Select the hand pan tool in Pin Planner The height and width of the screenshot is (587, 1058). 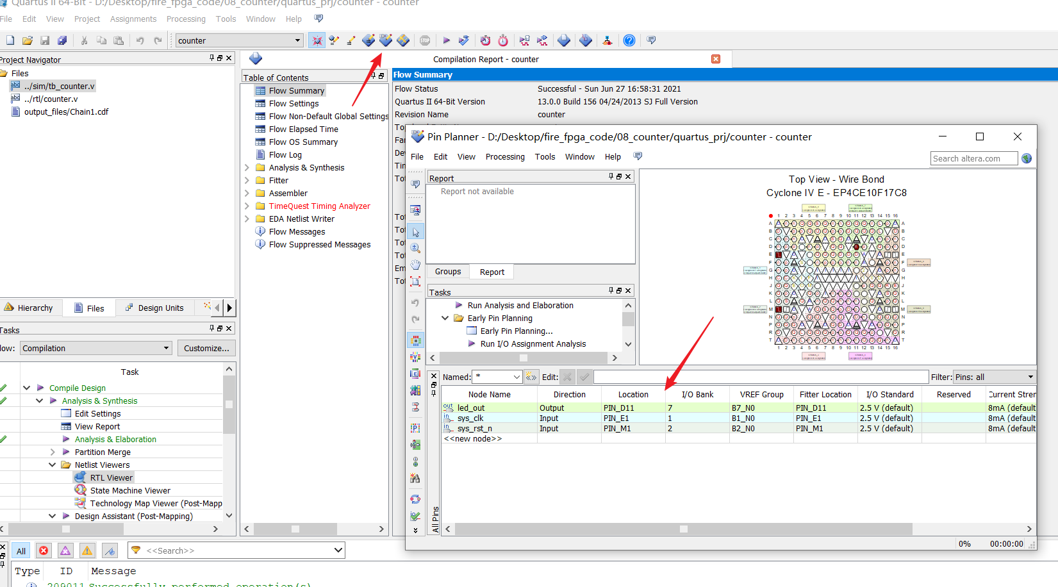[415, 264]
